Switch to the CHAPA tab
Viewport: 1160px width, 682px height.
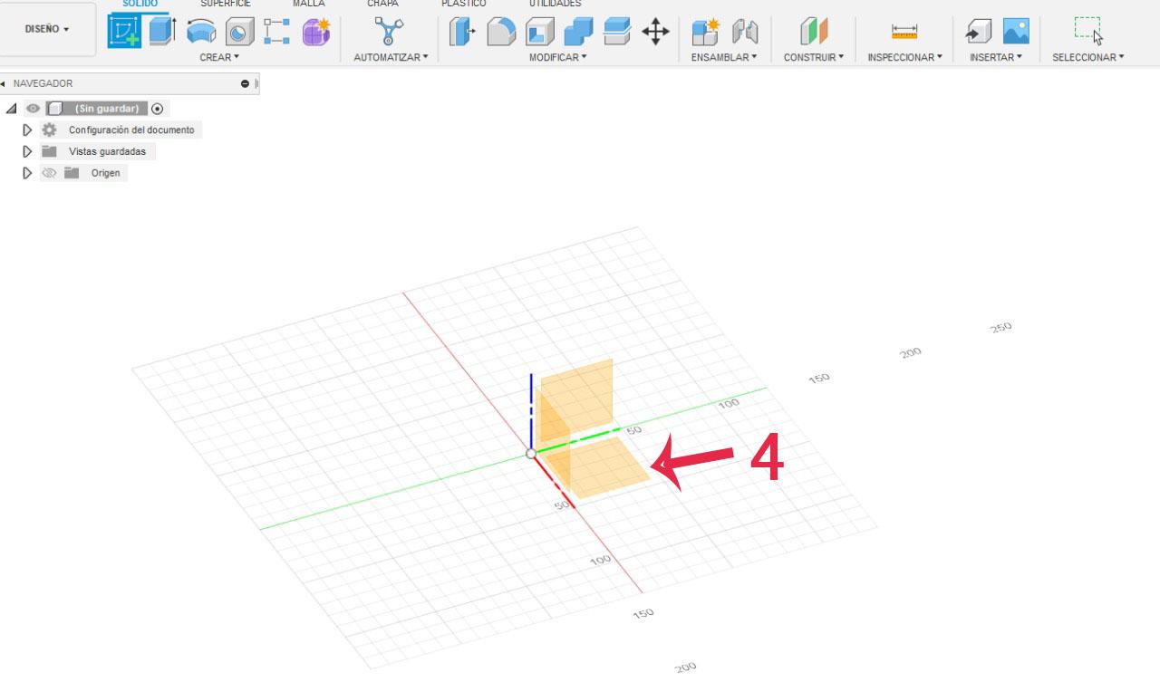point(382,4)
